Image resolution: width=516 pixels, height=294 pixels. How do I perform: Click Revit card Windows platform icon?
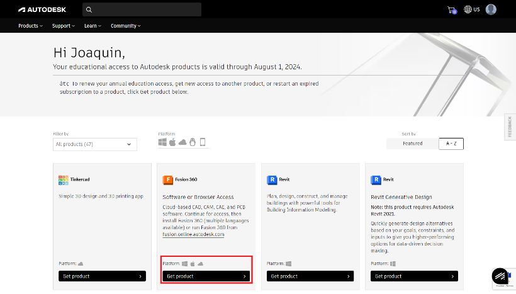(289, 264)
